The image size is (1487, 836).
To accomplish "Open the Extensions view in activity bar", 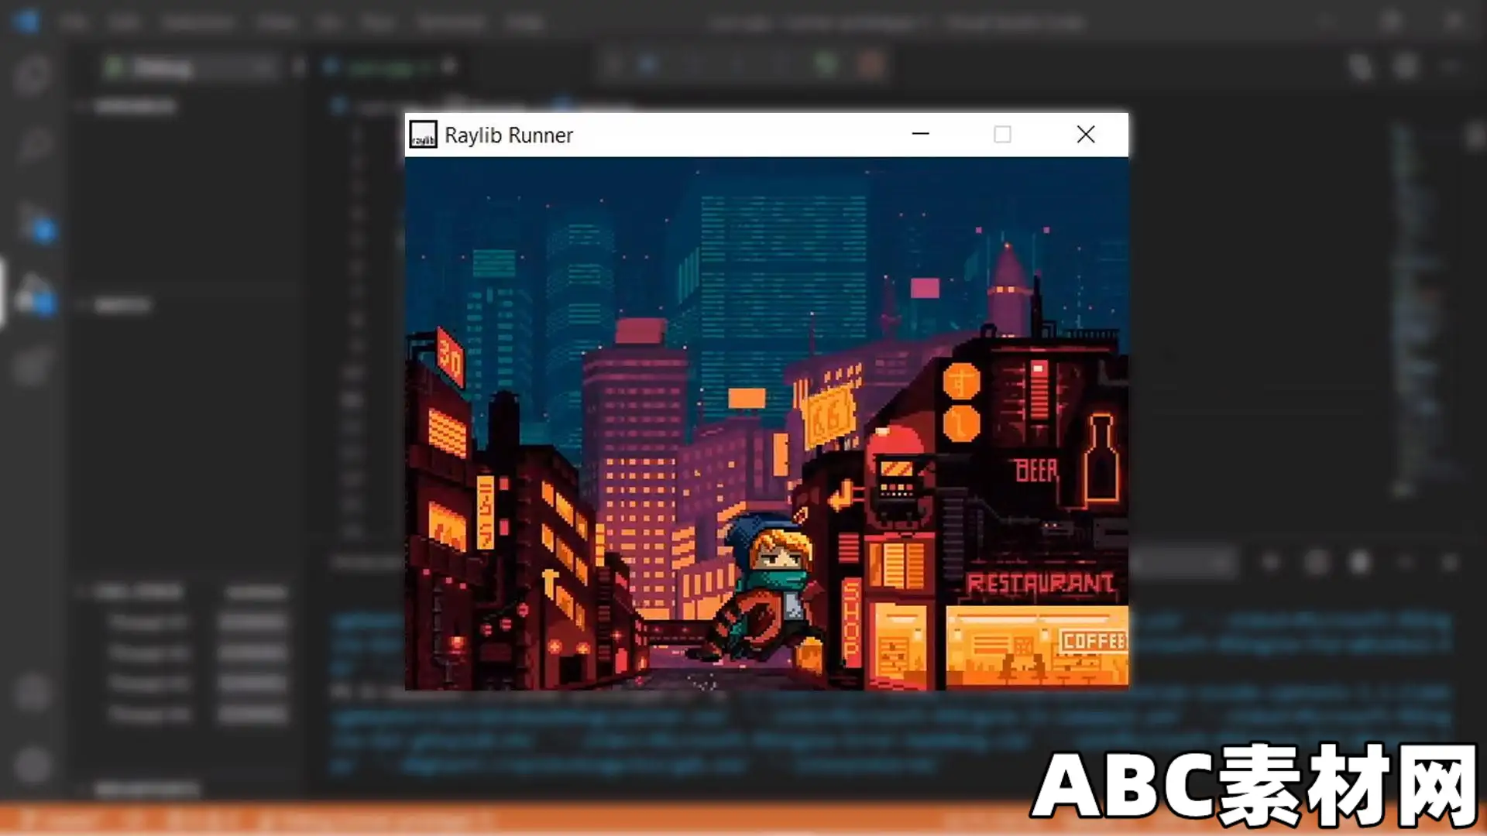I will (33, 365).
